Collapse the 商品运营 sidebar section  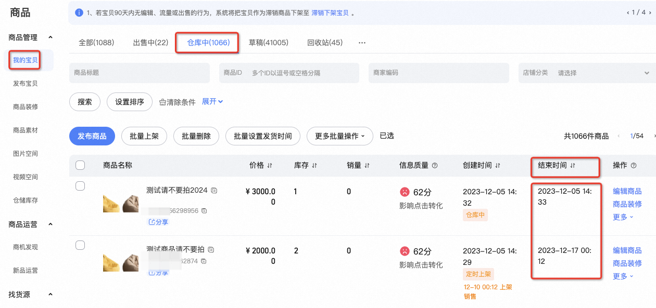51,224
